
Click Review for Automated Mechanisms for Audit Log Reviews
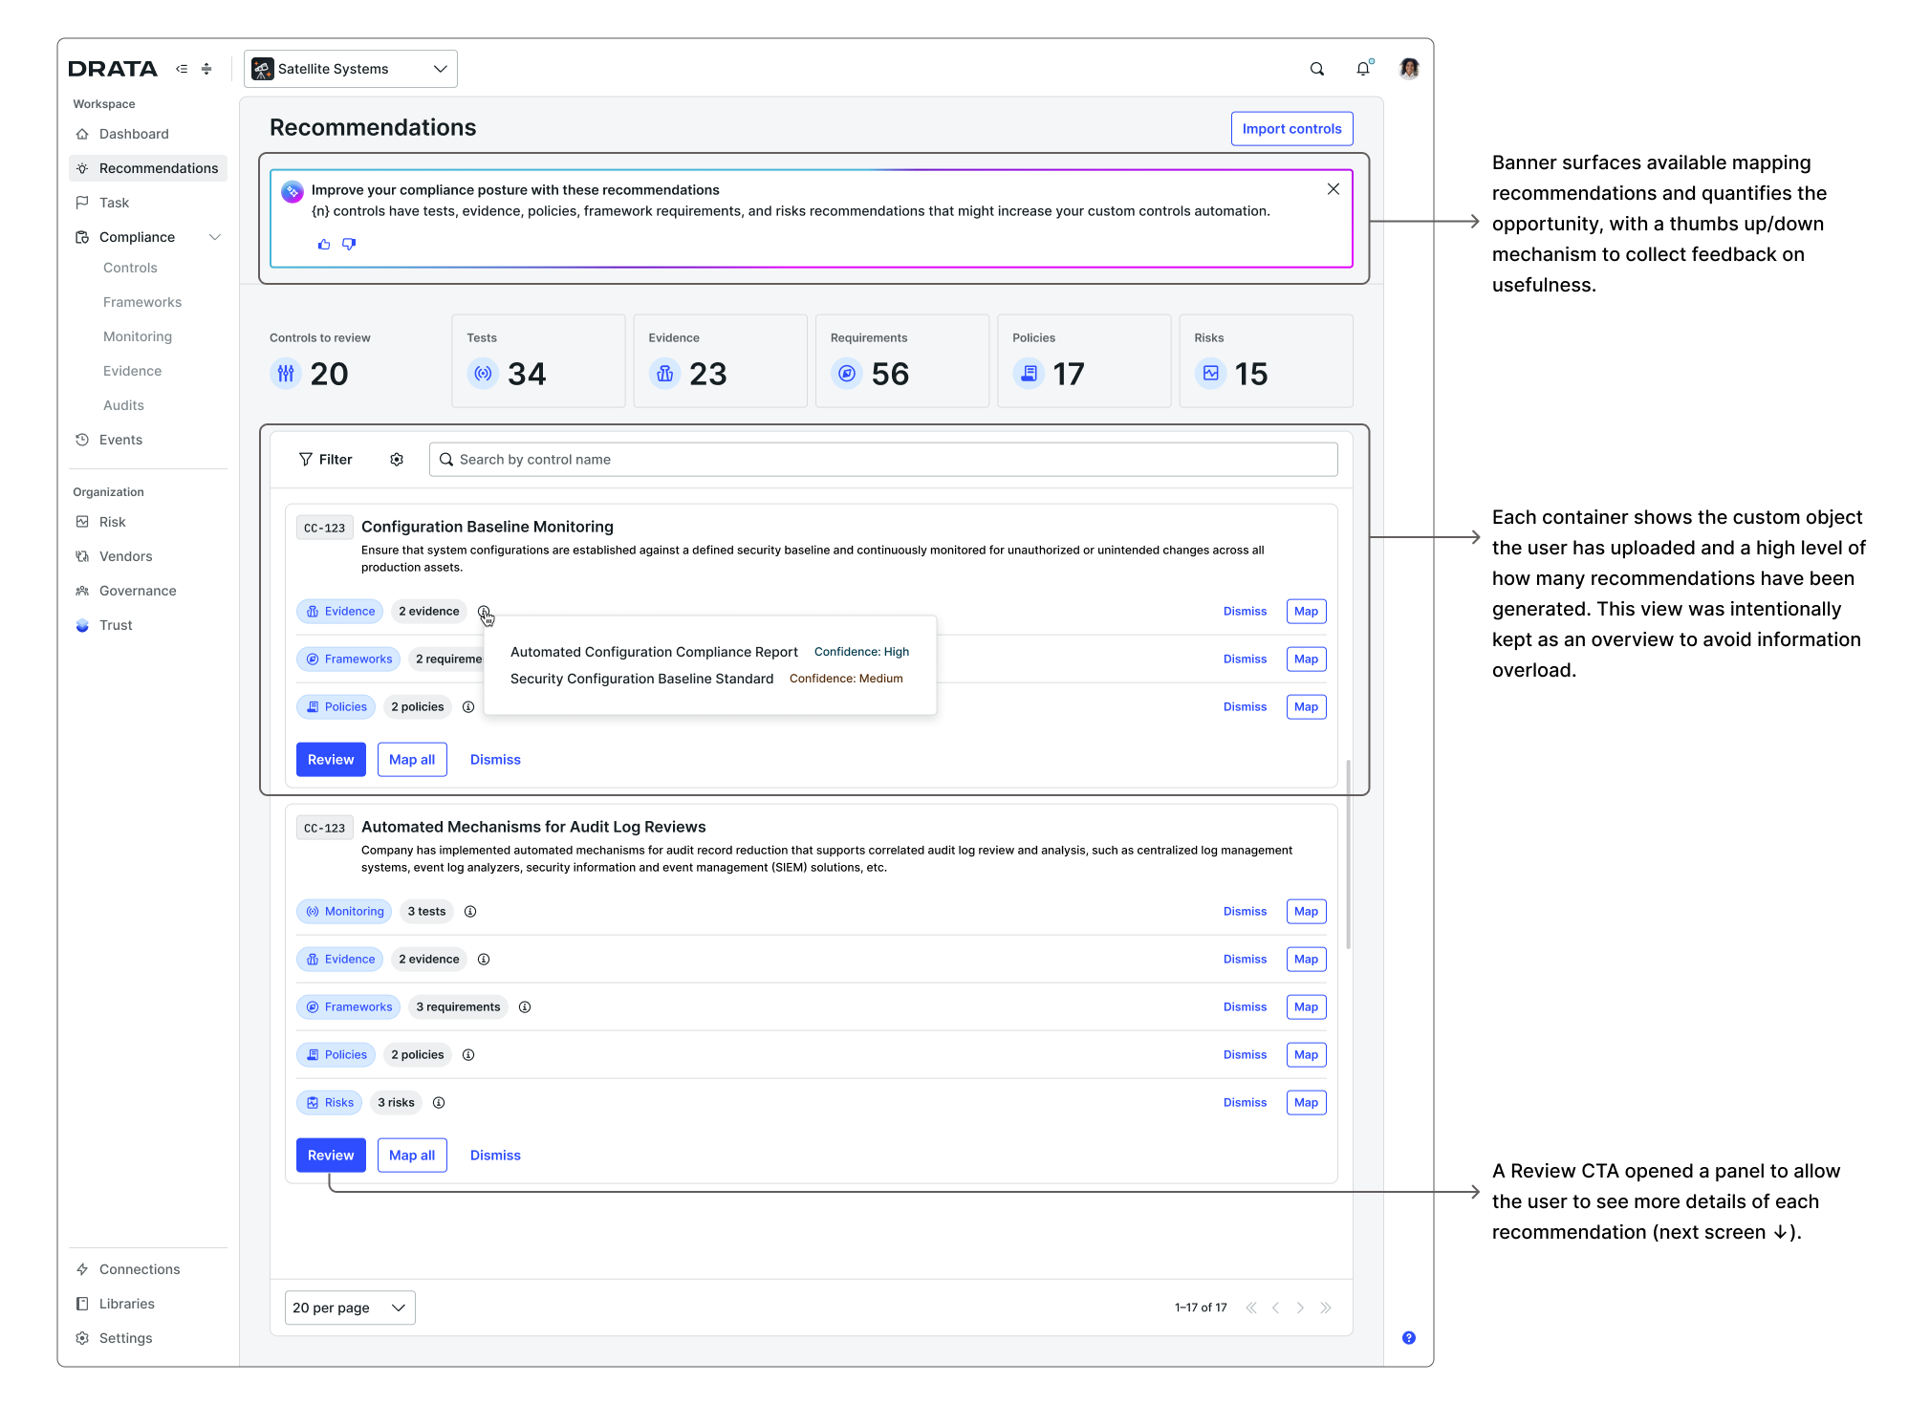point(331,1156)
